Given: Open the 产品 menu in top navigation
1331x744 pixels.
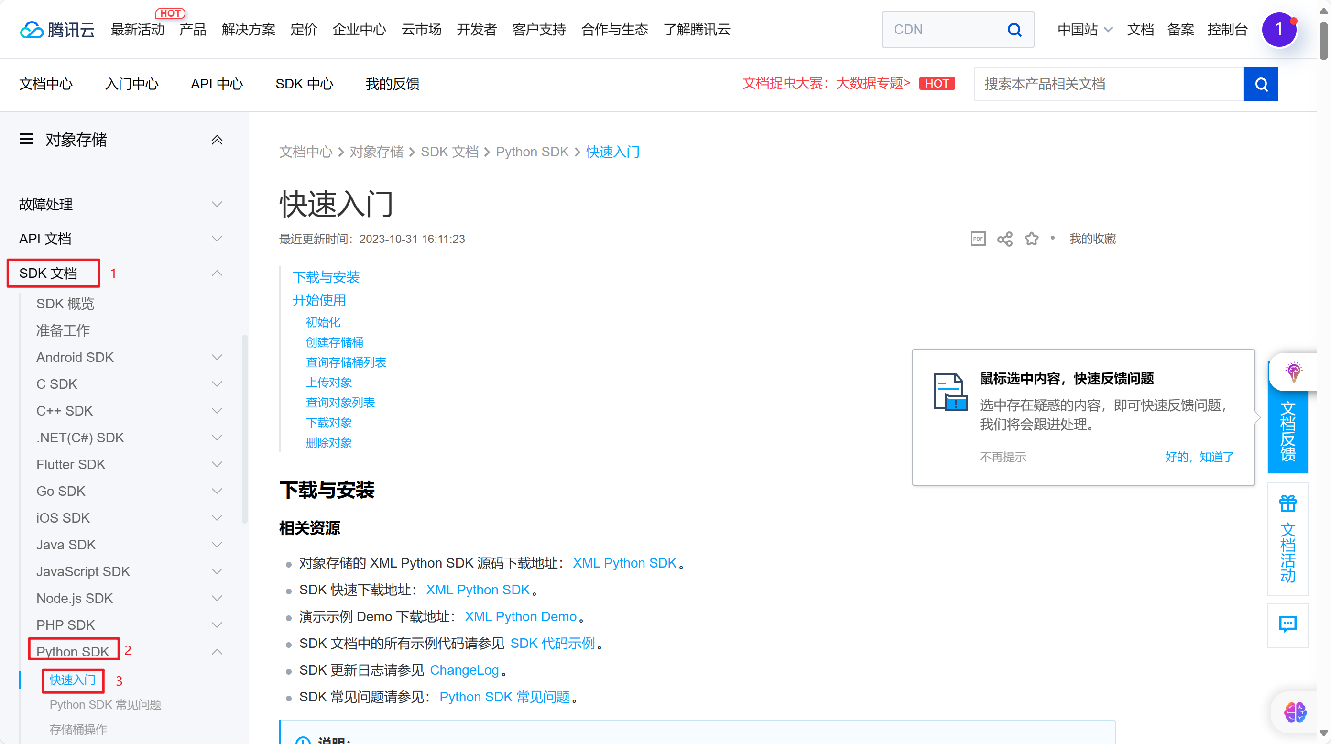Looking at the screenshot, I should point(192,30).
